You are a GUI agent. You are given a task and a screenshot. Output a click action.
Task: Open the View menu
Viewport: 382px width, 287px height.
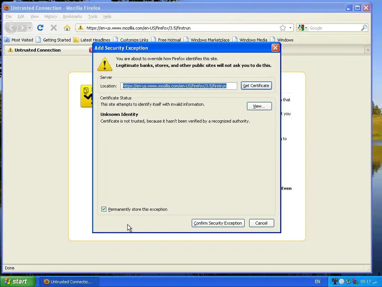(x=34, y=16)
